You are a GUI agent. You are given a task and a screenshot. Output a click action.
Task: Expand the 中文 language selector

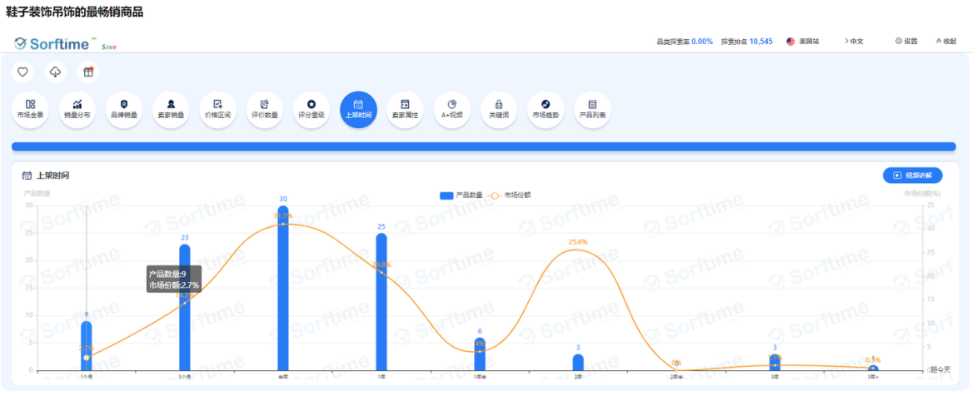855,41
